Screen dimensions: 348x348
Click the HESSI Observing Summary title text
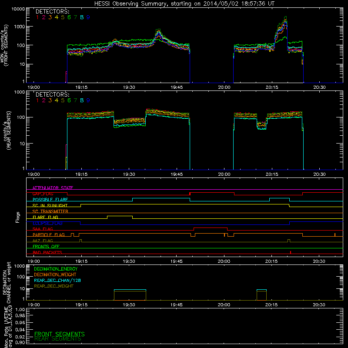pos(184,4)
